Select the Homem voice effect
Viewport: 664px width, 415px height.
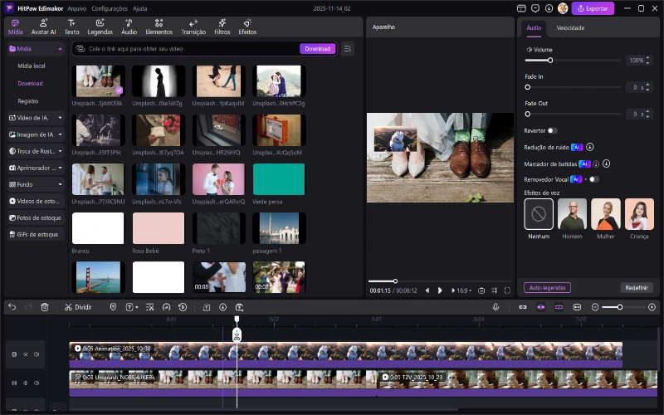tap(572, 214)
